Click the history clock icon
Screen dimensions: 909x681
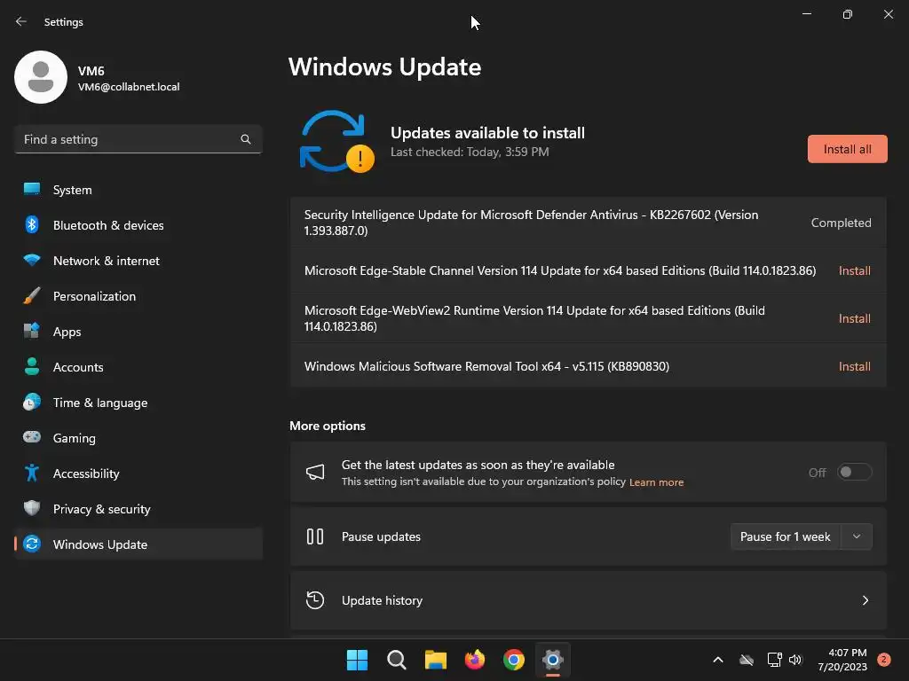pyautogui.click(x=315, y=600)
